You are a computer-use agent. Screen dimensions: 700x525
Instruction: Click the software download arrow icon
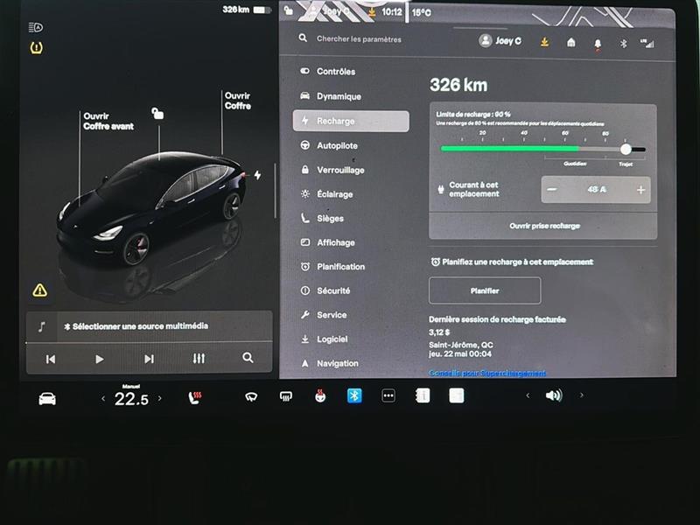pos(544,42)
